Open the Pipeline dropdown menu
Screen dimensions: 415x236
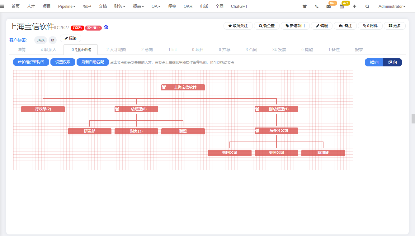[67, 6]
